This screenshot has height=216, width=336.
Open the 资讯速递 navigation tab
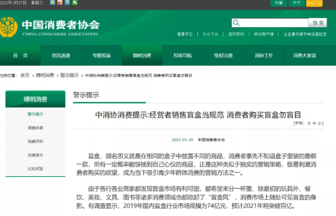point(61,55)
